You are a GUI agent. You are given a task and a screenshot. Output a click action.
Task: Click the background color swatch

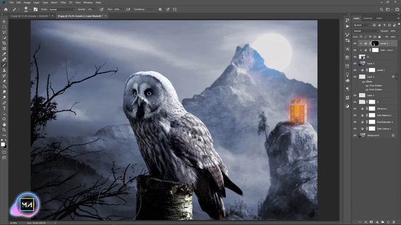pyautogui.click(x=5, y=146)
